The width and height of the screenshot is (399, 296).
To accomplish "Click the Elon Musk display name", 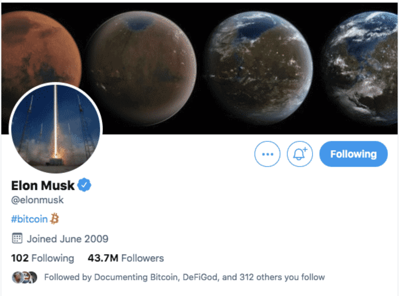I will coord(43,185).
